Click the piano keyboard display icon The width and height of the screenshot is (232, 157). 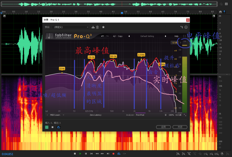[47, 111]
